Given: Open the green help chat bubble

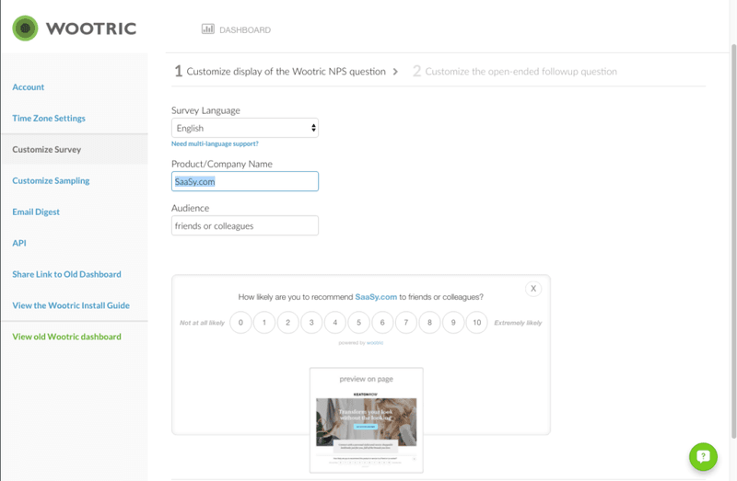Looking at the screenshot, I should coord(703,456).
